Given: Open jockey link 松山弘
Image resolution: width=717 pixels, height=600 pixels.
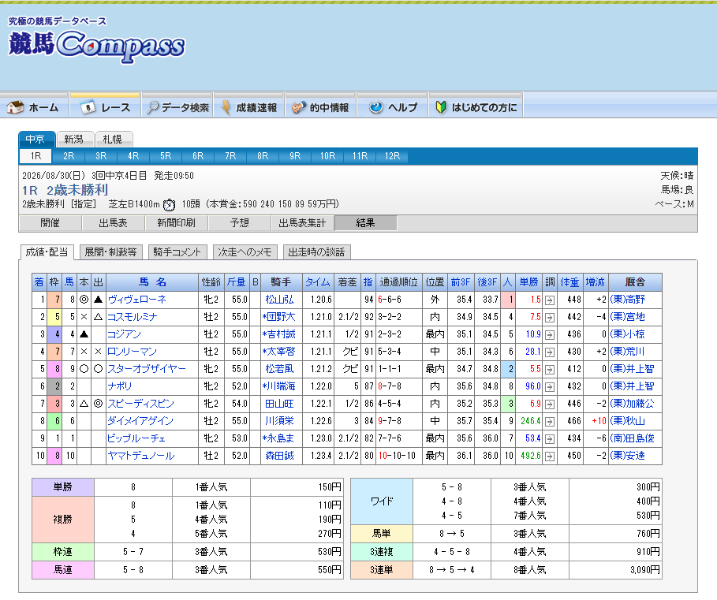Looking at the screenshot, I should coord(279,300).
